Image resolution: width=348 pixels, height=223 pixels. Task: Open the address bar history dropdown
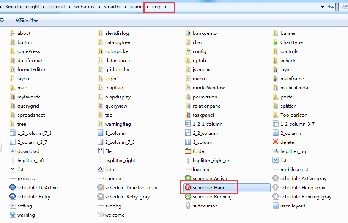click(322, 7)
